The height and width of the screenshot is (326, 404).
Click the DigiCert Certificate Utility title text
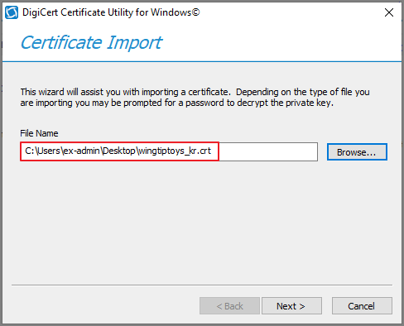pyautogui.click(x=111, y=12)
